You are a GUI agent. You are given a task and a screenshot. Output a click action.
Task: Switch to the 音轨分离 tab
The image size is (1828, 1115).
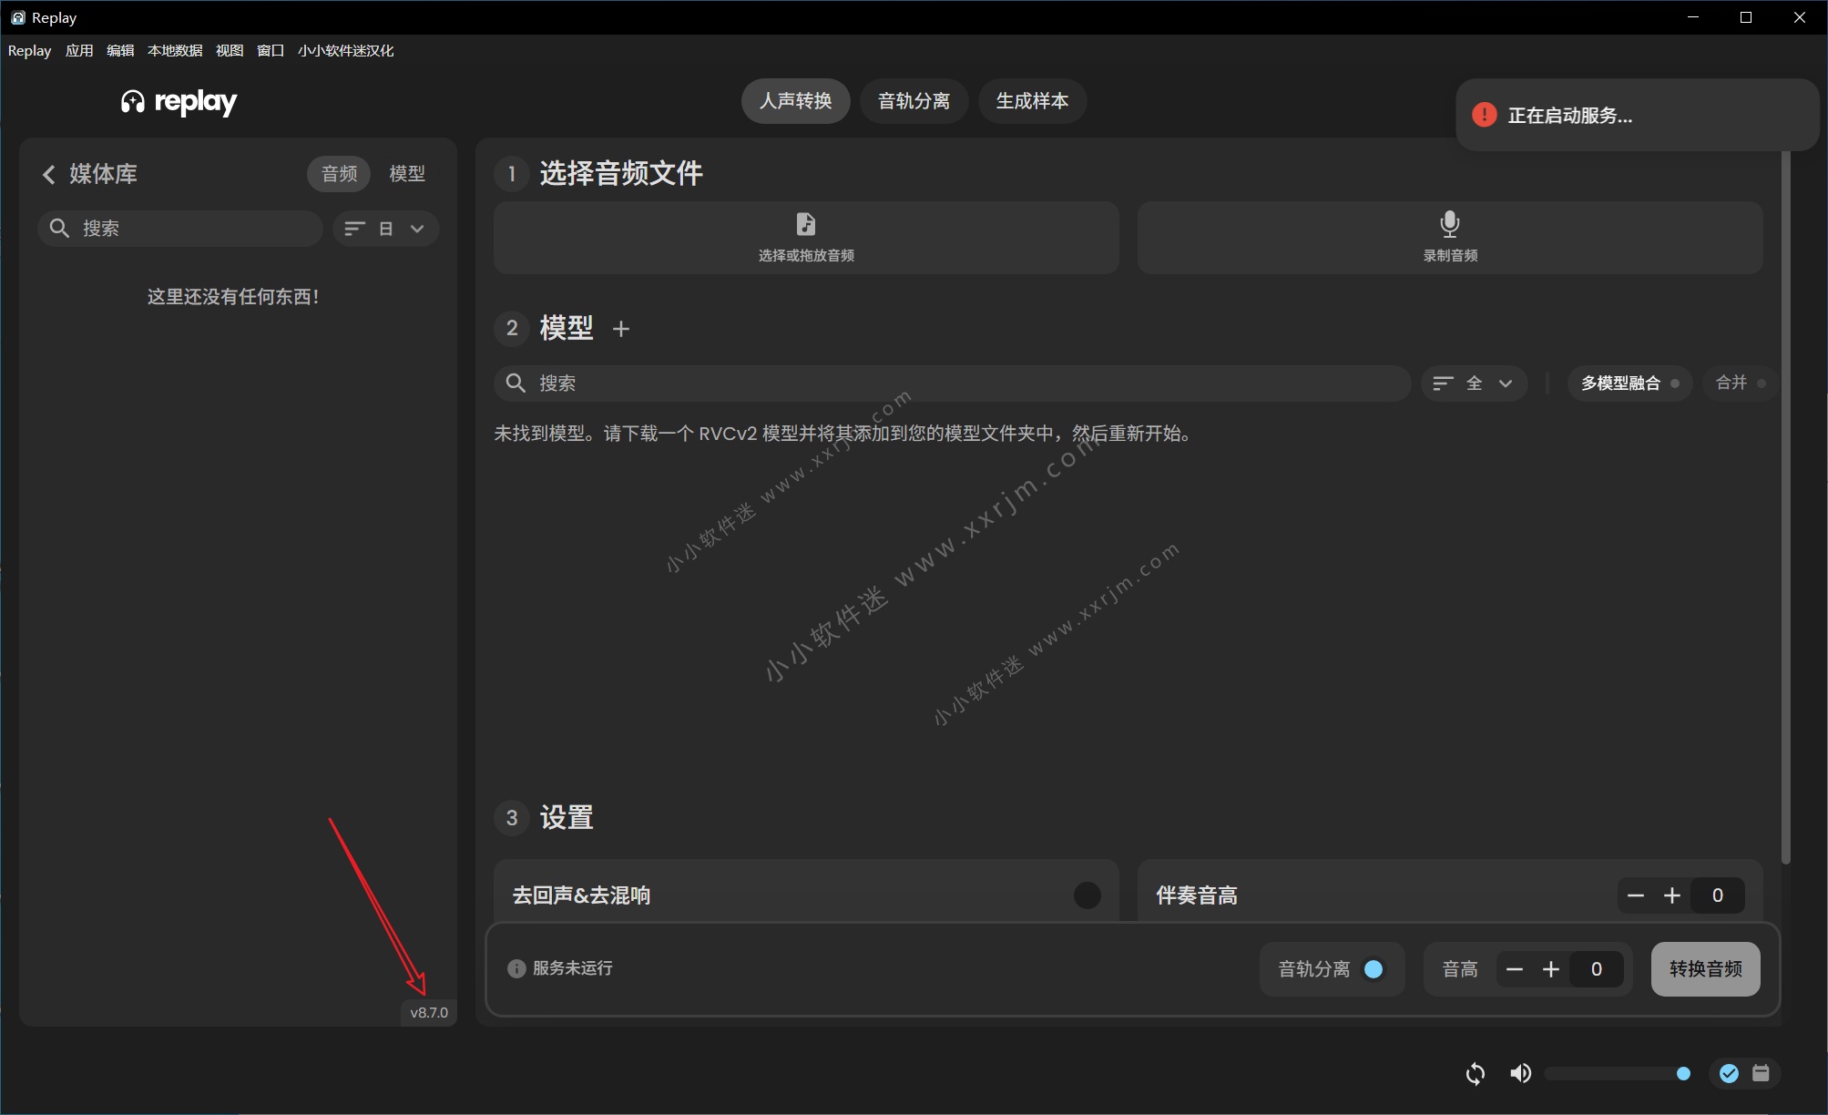point(914,101)
